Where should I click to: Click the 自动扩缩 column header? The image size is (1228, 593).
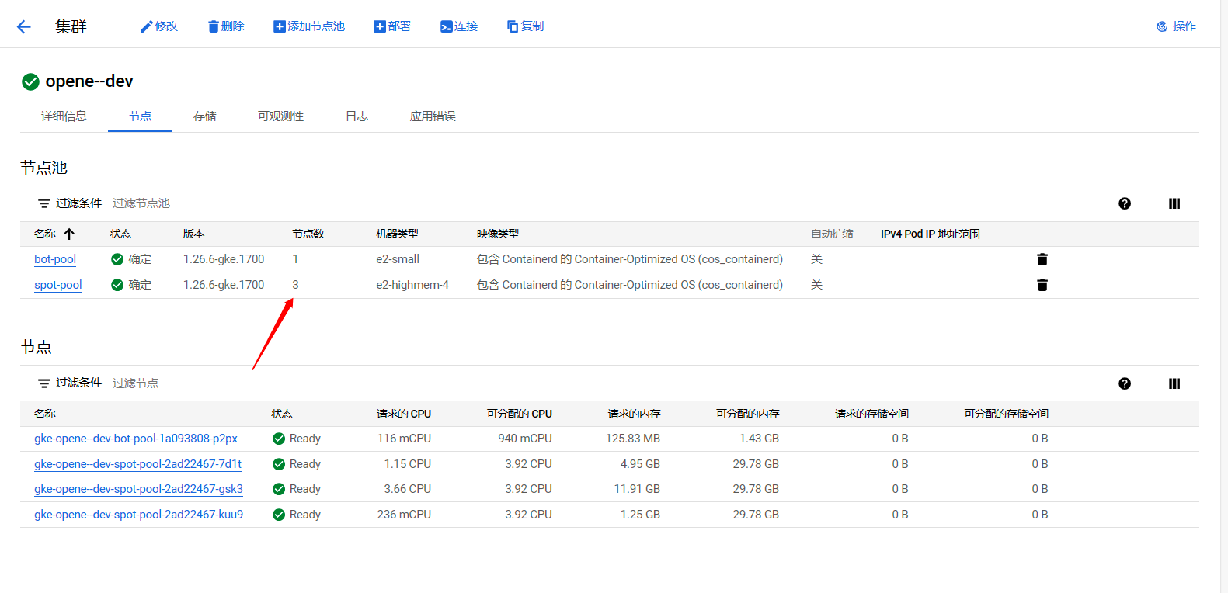[832, 234]
